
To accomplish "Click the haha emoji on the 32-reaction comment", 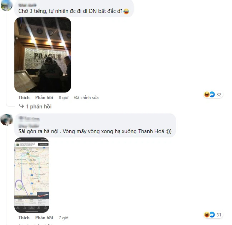I will point(207,94).
